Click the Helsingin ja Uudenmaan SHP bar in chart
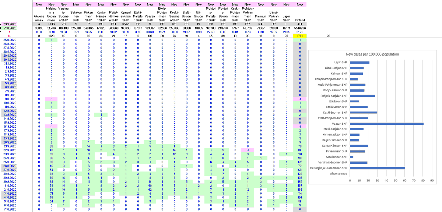The width and height of the screenshot is (442, 212). pyautogui.click(x=377, y=168)
